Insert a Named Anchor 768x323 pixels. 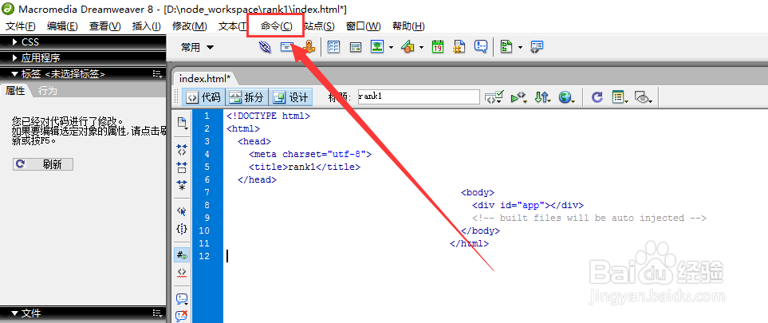coord(309,47)
